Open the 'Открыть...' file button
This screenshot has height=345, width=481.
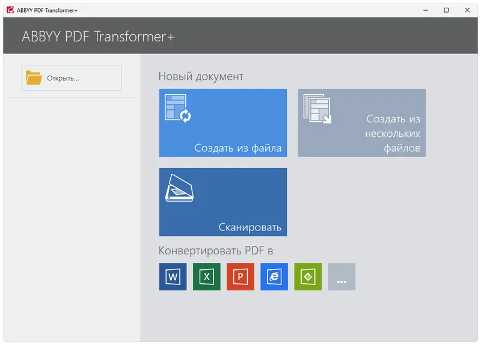pos(72,78)
